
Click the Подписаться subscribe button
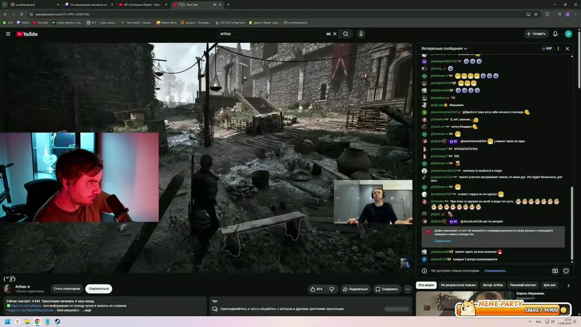tap(98, 289)
